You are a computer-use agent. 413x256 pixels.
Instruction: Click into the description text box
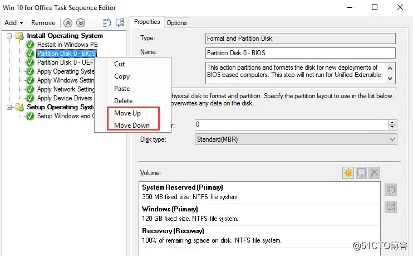click(x=296, y=73)
